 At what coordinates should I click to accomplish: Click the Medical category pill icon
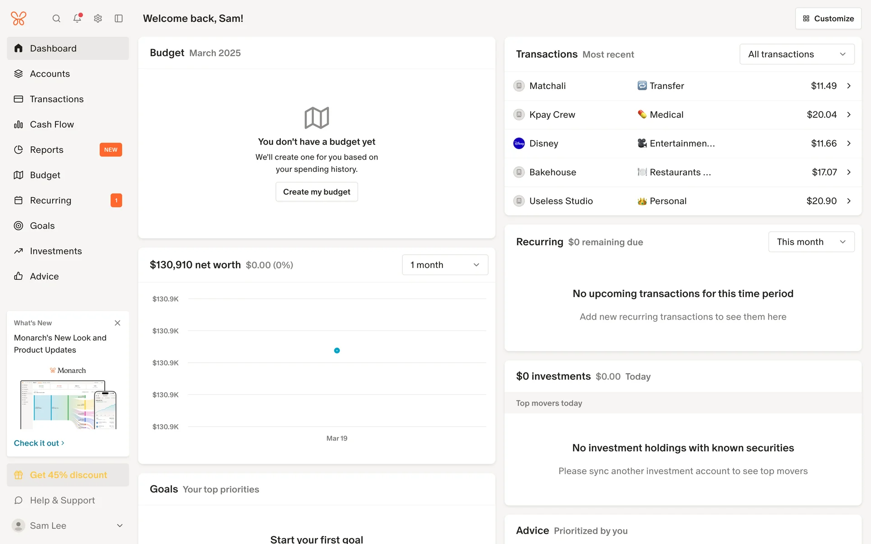click(642, 115)
